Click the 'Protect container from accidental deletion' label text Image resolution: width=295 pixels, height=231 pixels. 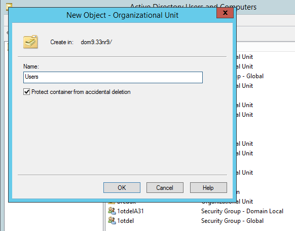pyautogui.click(x=81, y=92)
